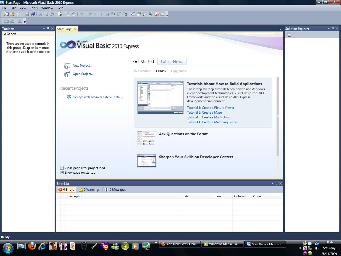Open recent project Henry's web broswer elite
The width and height of the screenshot is (341, 256).
[98, 97]
